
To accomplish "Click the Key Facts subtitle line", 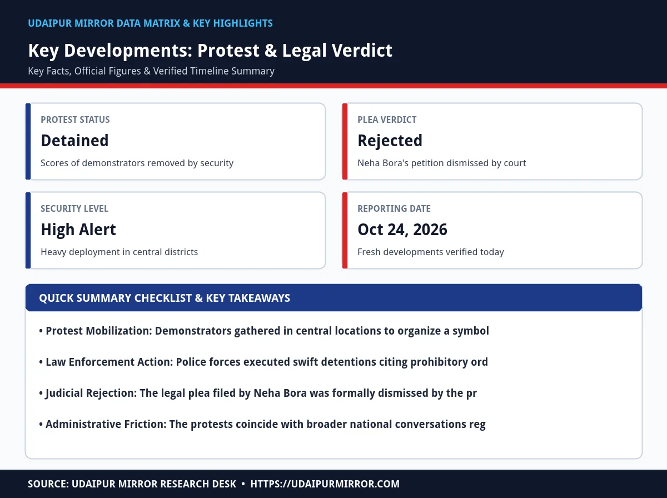I will pos(151,71).
